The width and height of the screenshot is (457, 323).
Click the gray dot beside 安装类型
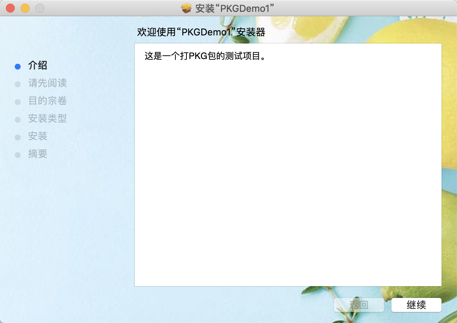18,119
